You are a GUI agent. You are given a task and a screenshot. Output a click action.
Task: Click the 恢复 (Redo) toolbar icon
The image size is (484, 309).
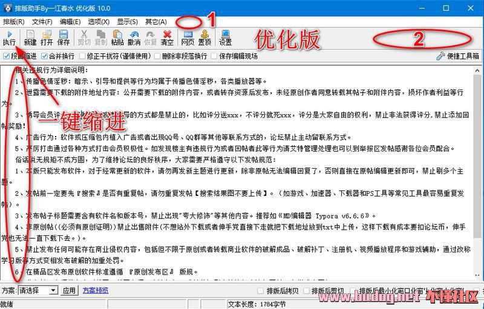[x=151, y=38]
